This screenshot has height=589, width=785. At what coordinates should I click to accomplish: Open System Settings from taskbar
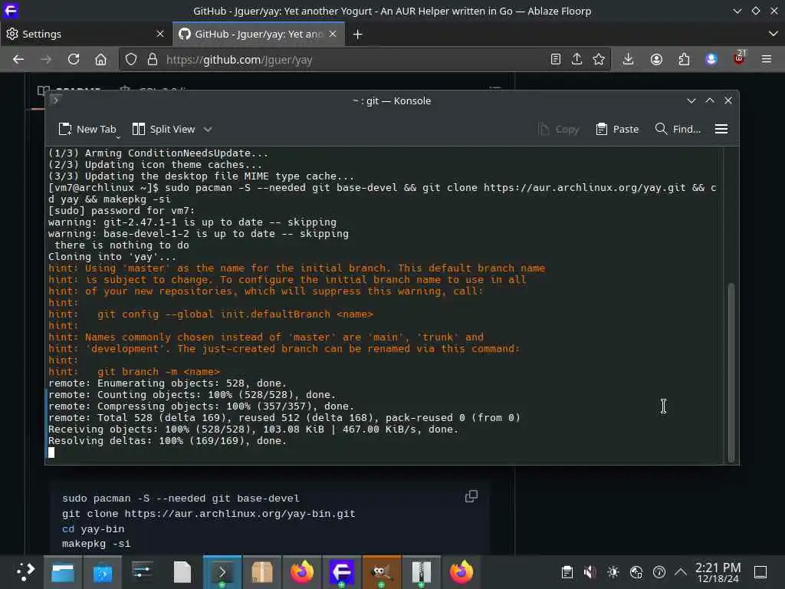(143, 572)
